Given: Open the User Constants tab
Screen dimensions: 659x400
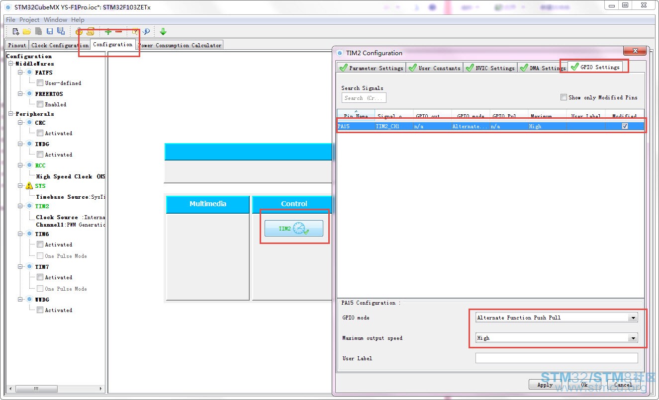Looking at the screenshot, I should click(435, 68).
